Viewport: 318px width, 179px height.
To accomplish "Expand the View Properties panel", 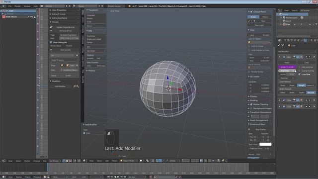I will [59, 10].
